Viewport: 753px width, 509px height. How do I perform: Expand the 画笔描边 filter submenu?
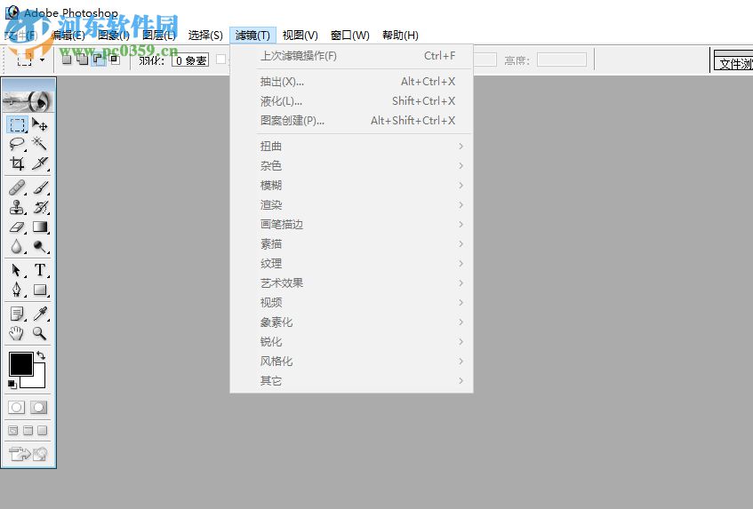(351, 225)
